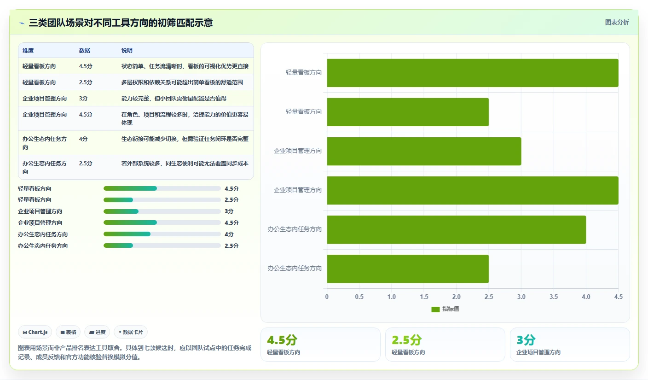Click the 办公生态内任务方向 chart bar reaching 4.0
This screenshot has width=648, height=380.
pos(457,229)
